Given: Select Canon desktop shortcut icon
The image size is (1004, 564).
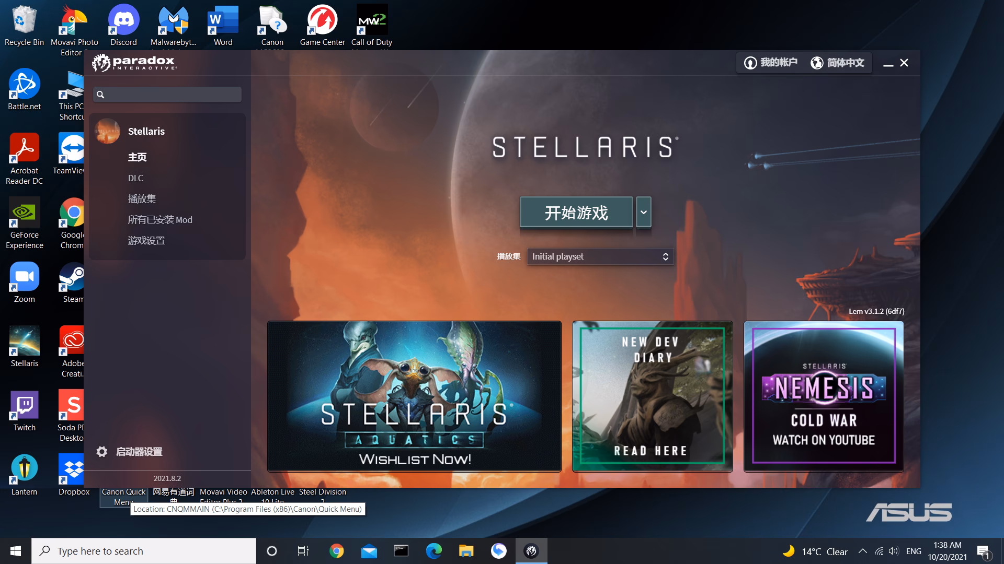Looking at the screenshot, I should pyautogui.click(x=272, y=26).
